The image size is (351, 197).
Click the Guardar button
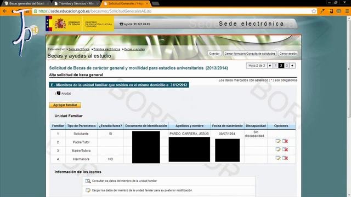coord(214,54)
